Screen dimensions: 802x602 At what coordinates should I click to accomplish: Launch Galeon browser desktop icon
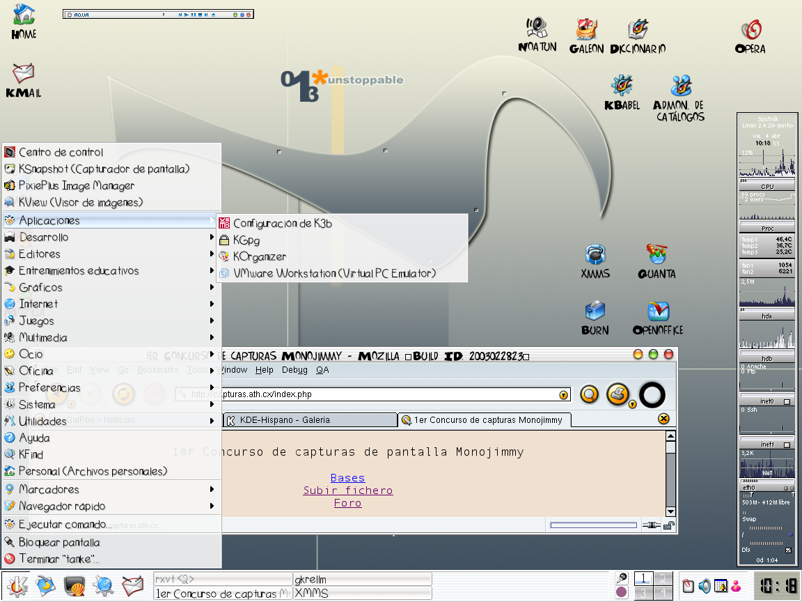(587, 36)
